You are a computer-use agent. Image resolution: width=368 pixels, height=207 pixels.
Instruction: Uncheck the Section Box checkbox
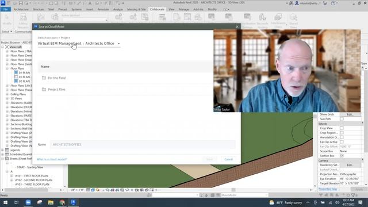[x=342, y=156]
